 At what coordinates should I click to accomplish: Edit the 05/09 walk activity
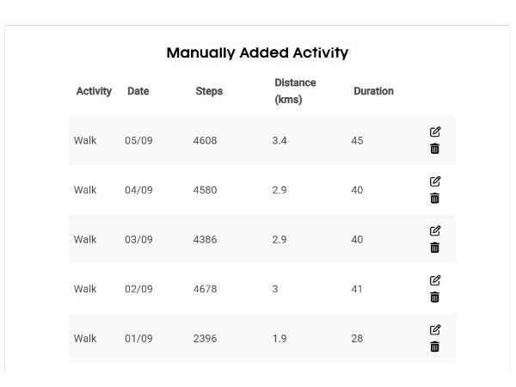click(x=435, y=132)
